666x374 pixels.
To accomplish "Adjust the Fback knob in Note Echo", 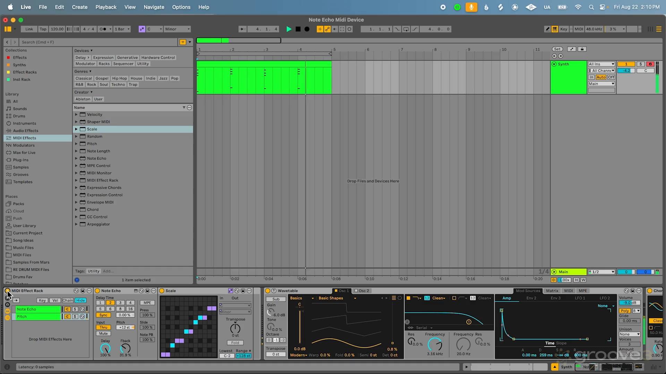I will click(125, 348).
